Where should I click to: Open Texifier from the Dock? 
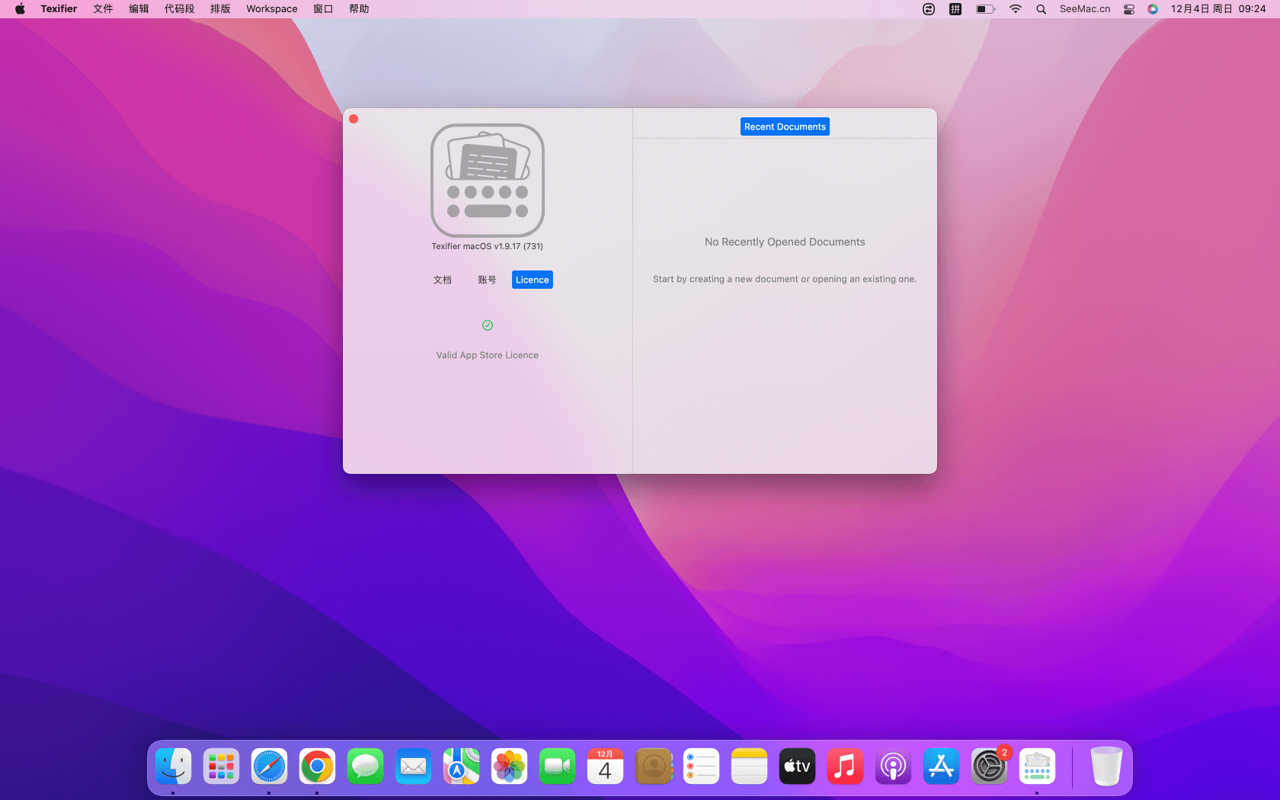click(1037, 766)
